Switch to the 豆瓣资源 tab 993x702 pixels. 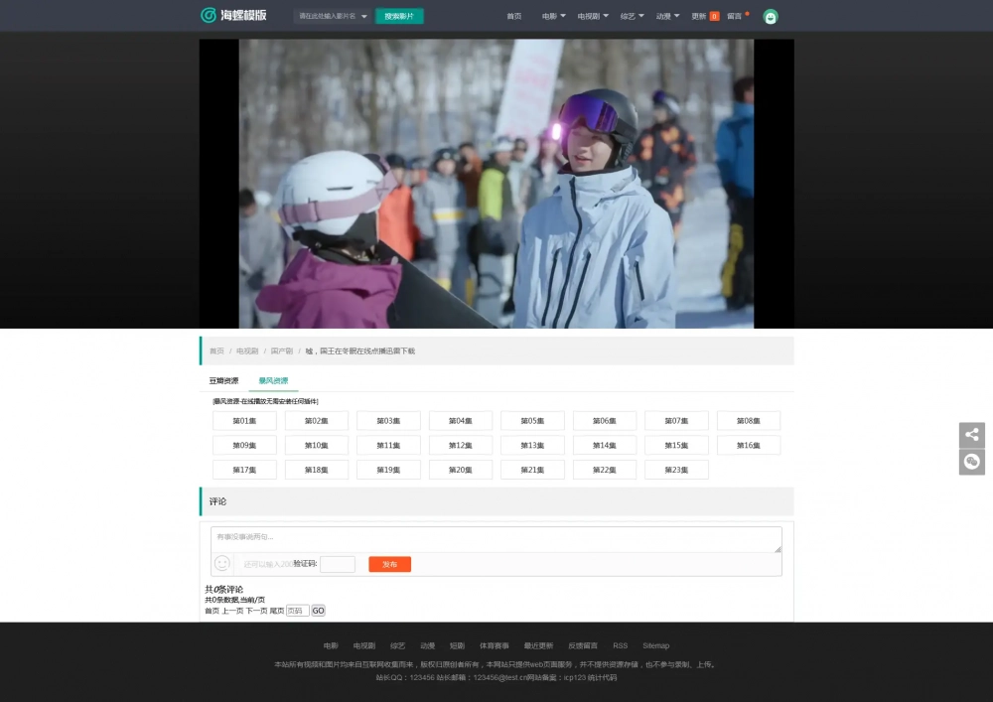point(223,381)
